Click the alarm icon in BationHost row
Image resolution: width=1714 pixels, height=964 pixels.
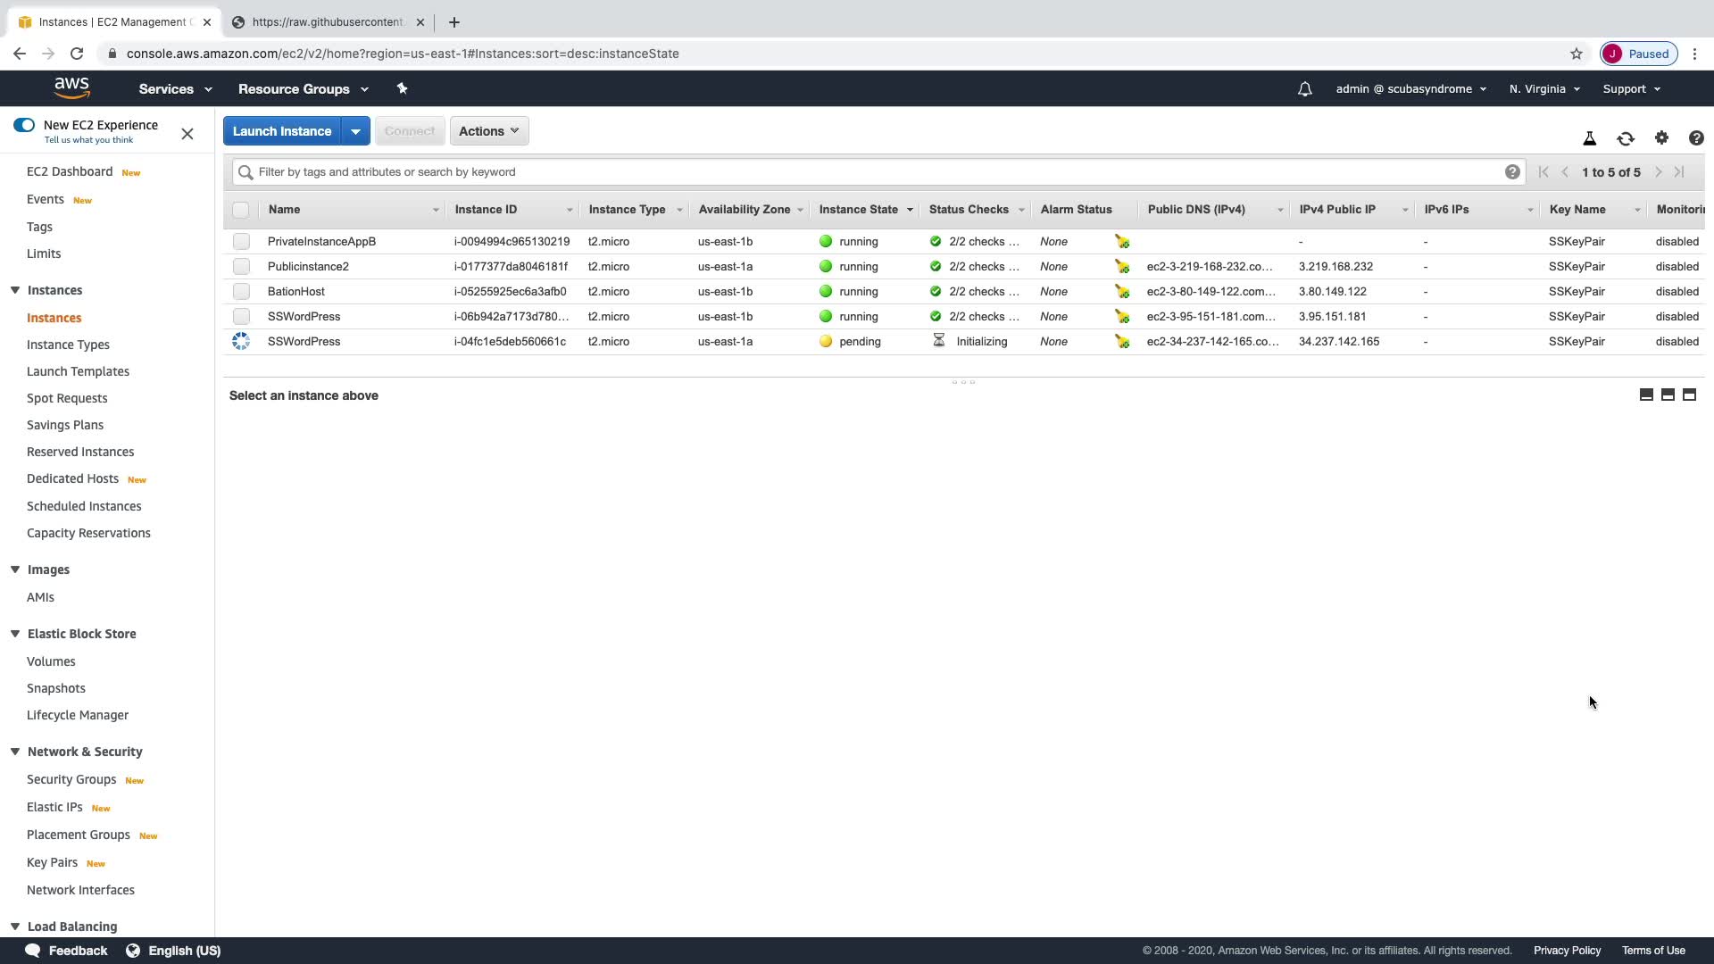click(1121, 292)
